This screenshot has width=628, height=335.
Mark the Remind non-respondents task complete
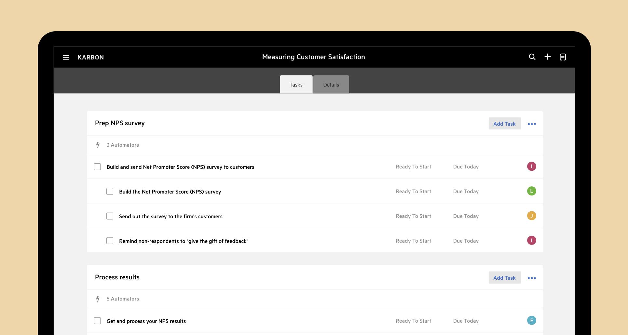pyautogui.click(x=110, y=240)
